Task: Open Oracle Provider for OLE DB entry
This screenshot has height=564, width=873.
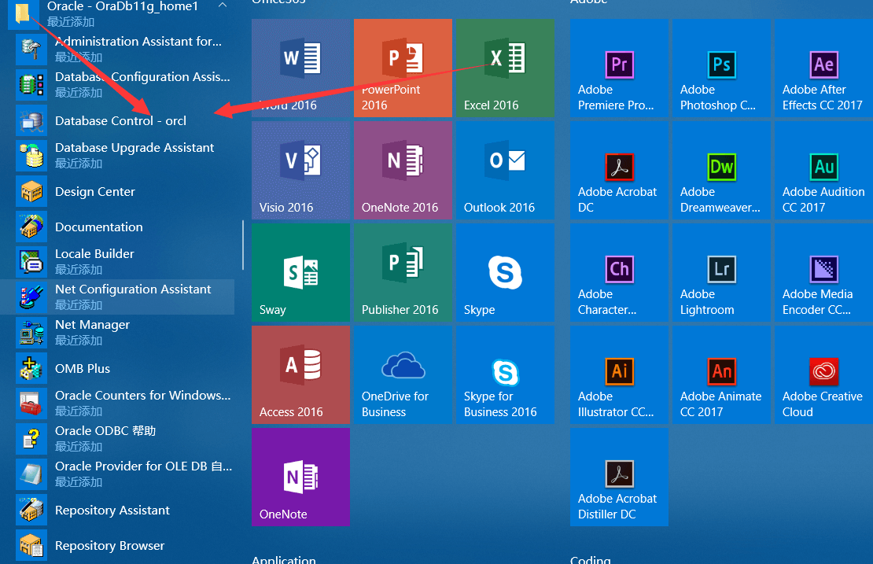Action: 117,474
